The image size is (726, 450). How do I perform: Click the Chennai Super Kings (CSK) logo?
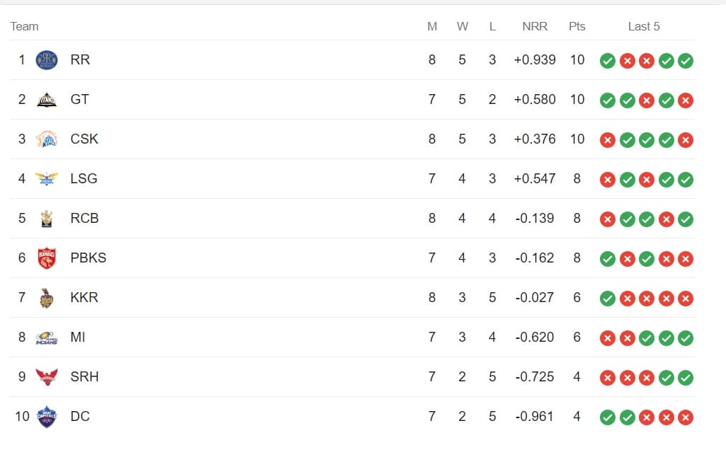pyautogui.click(x=47, y=139)
